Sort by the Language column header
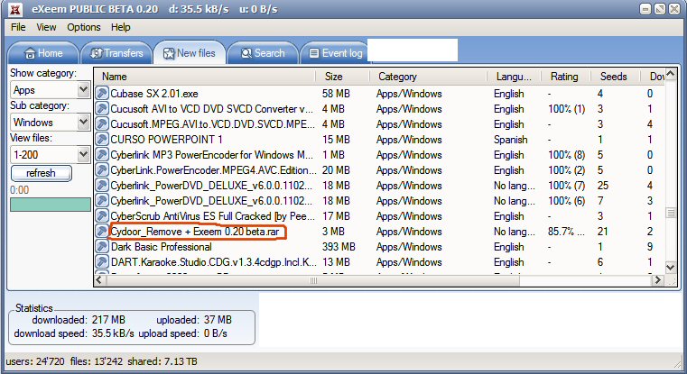 (514, 77)
